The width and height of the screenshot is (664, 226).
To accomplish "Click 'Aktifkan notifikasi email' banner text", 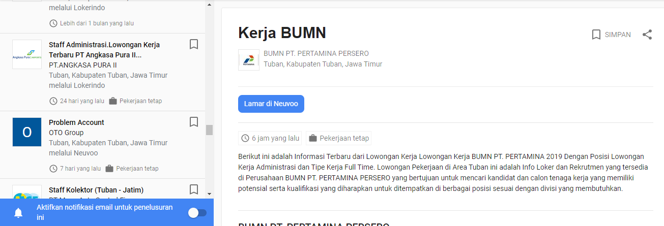I will tap(105, 212).
